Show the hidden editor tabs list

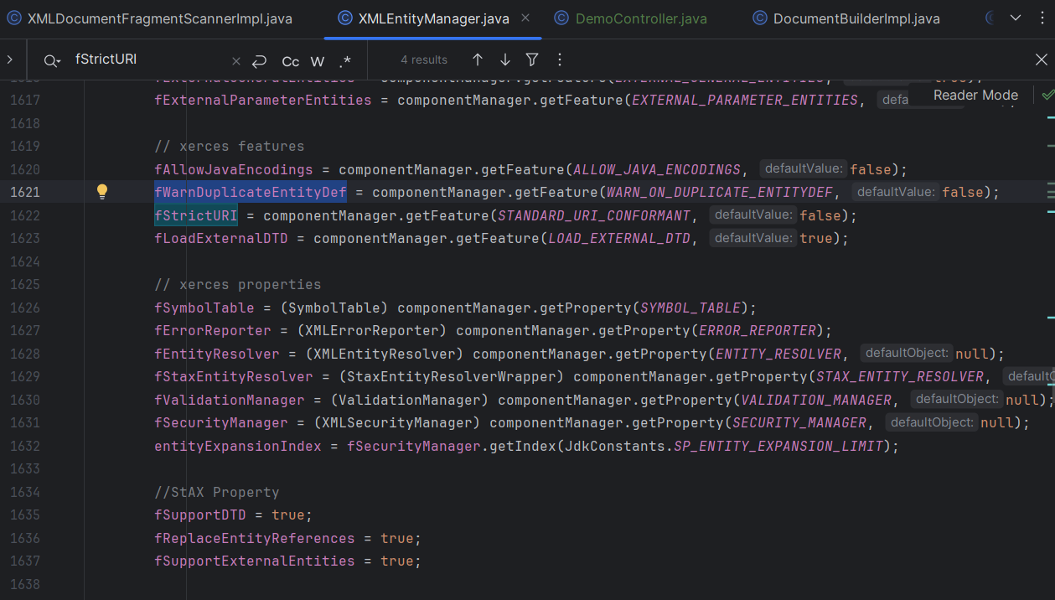(x=1016, y=18)
